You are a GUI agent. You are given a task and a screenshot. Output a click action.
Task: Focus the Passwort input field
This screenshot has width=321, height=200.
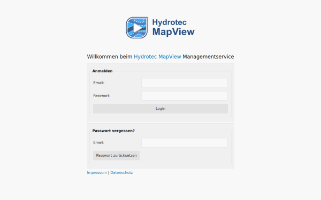click(x=185, y=96)
